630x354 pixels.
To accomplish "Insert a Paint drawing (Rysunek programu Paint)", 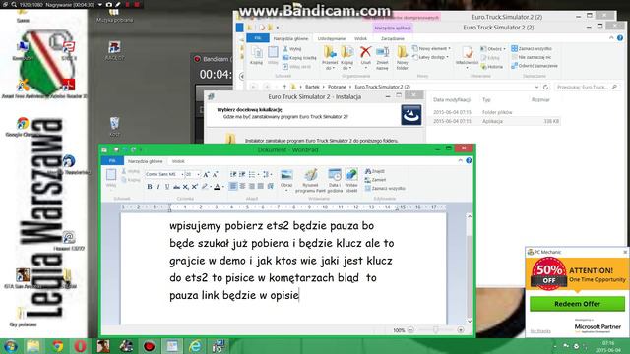I will click(310, 181).
